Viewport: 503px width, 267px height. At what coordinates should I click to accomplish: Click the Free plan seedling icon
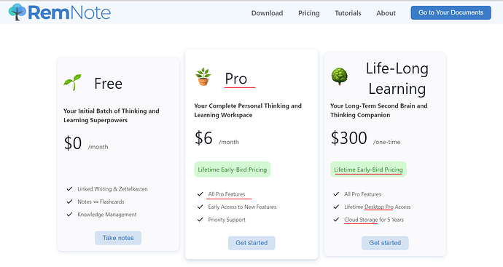click(x=72, y=83)
